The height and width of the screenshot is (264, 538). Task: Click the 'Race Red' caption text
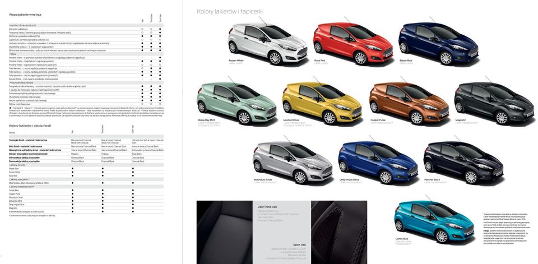(x=319, y=60)
